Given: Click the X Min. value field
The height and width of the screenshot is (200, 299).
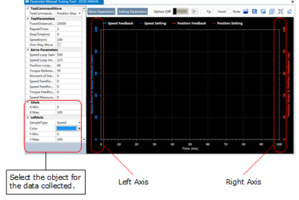Looking at the screenshot, I should 69,107.
